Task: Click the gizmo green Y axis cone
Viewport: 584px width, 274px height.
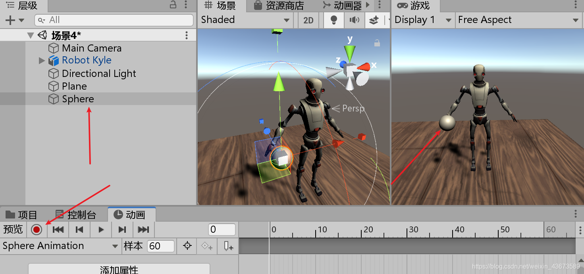Action: point(350,53)
